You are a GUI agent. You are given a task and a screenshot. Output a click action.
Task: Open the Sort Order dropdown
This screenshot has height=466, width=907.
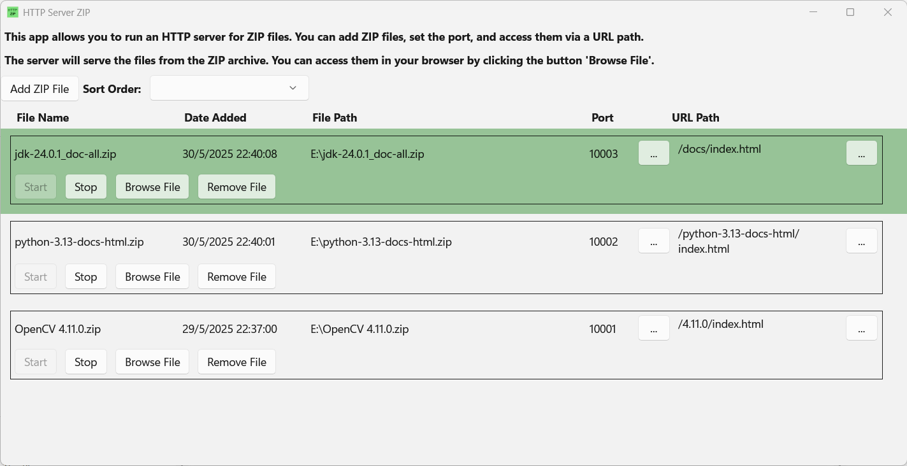228,88
